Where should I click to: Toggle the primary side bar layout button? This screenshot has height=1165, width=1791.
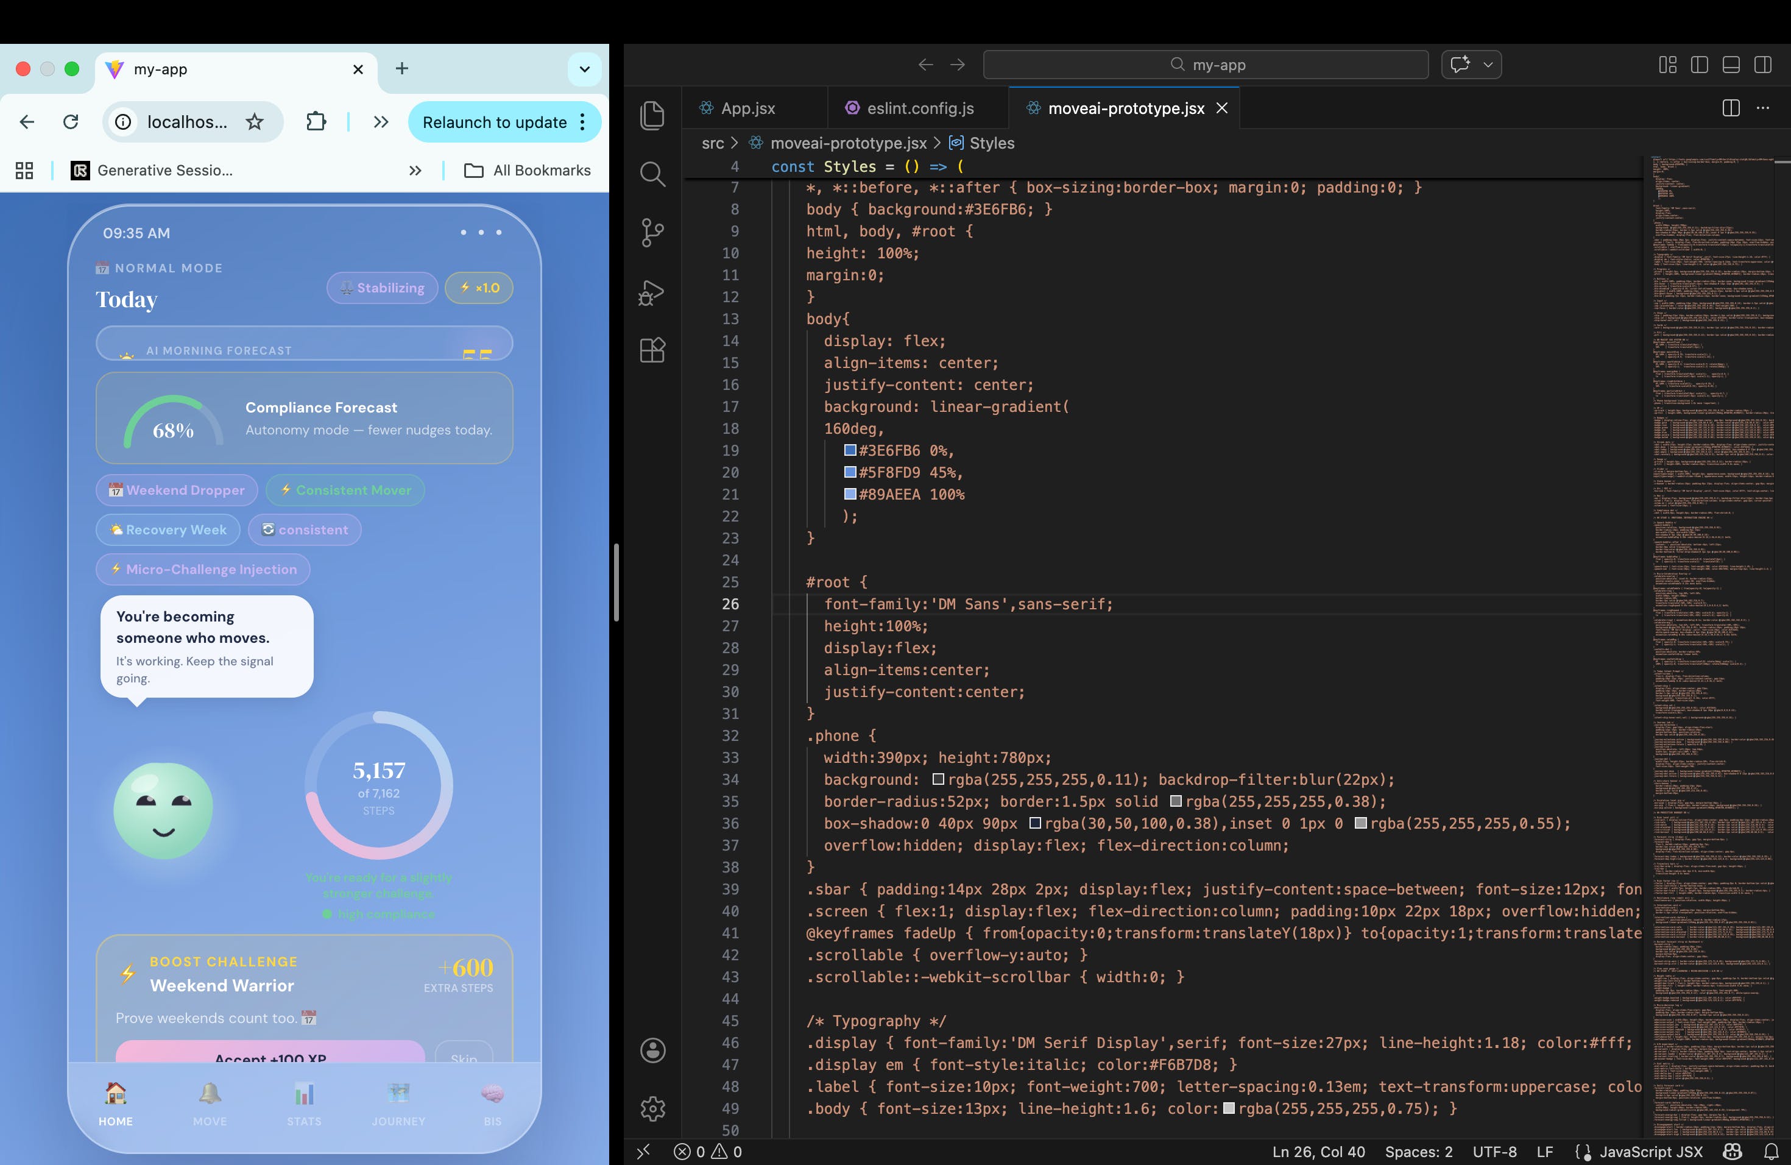[x=1699, y=65]
